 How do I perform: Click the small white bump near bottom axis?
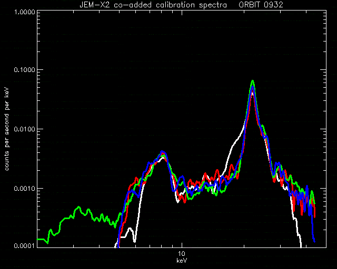point(130,229)
